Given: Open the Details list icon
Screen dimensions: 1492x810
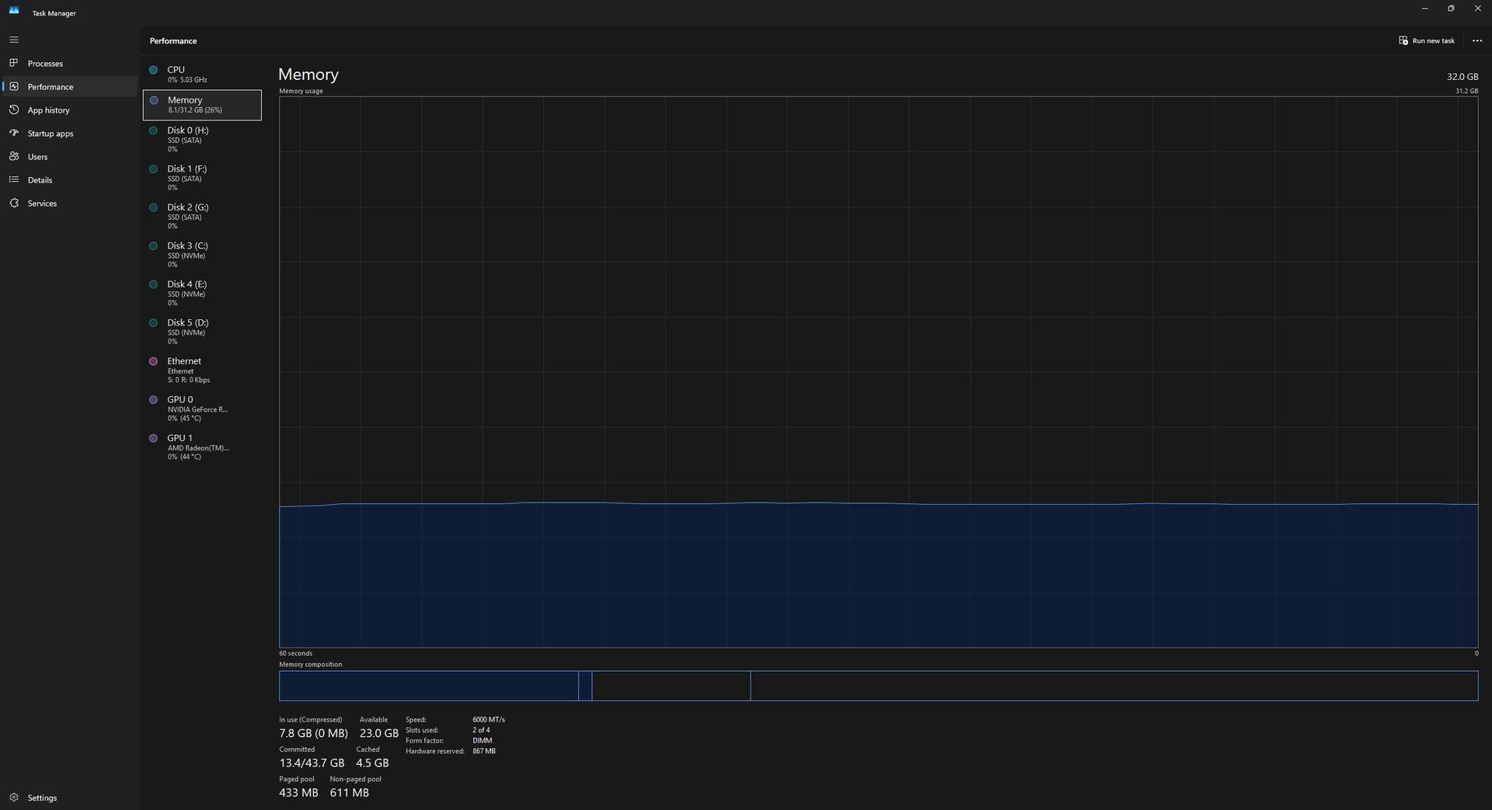Looking at the screenshot, I should point(14,179).
